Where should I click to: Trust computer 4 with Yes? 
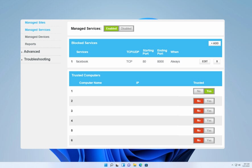(x=209, y=120)
